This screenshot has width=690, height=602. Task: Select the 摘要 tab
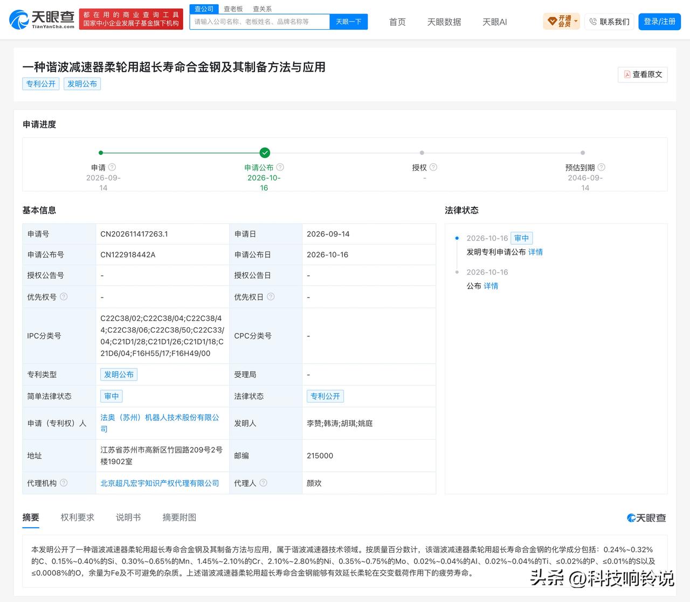(31, 517)
